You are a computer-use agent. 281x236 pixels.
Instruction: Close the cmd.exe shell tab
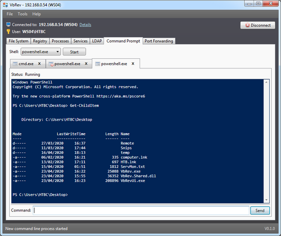pyautogui.click(x=39, y=64)
